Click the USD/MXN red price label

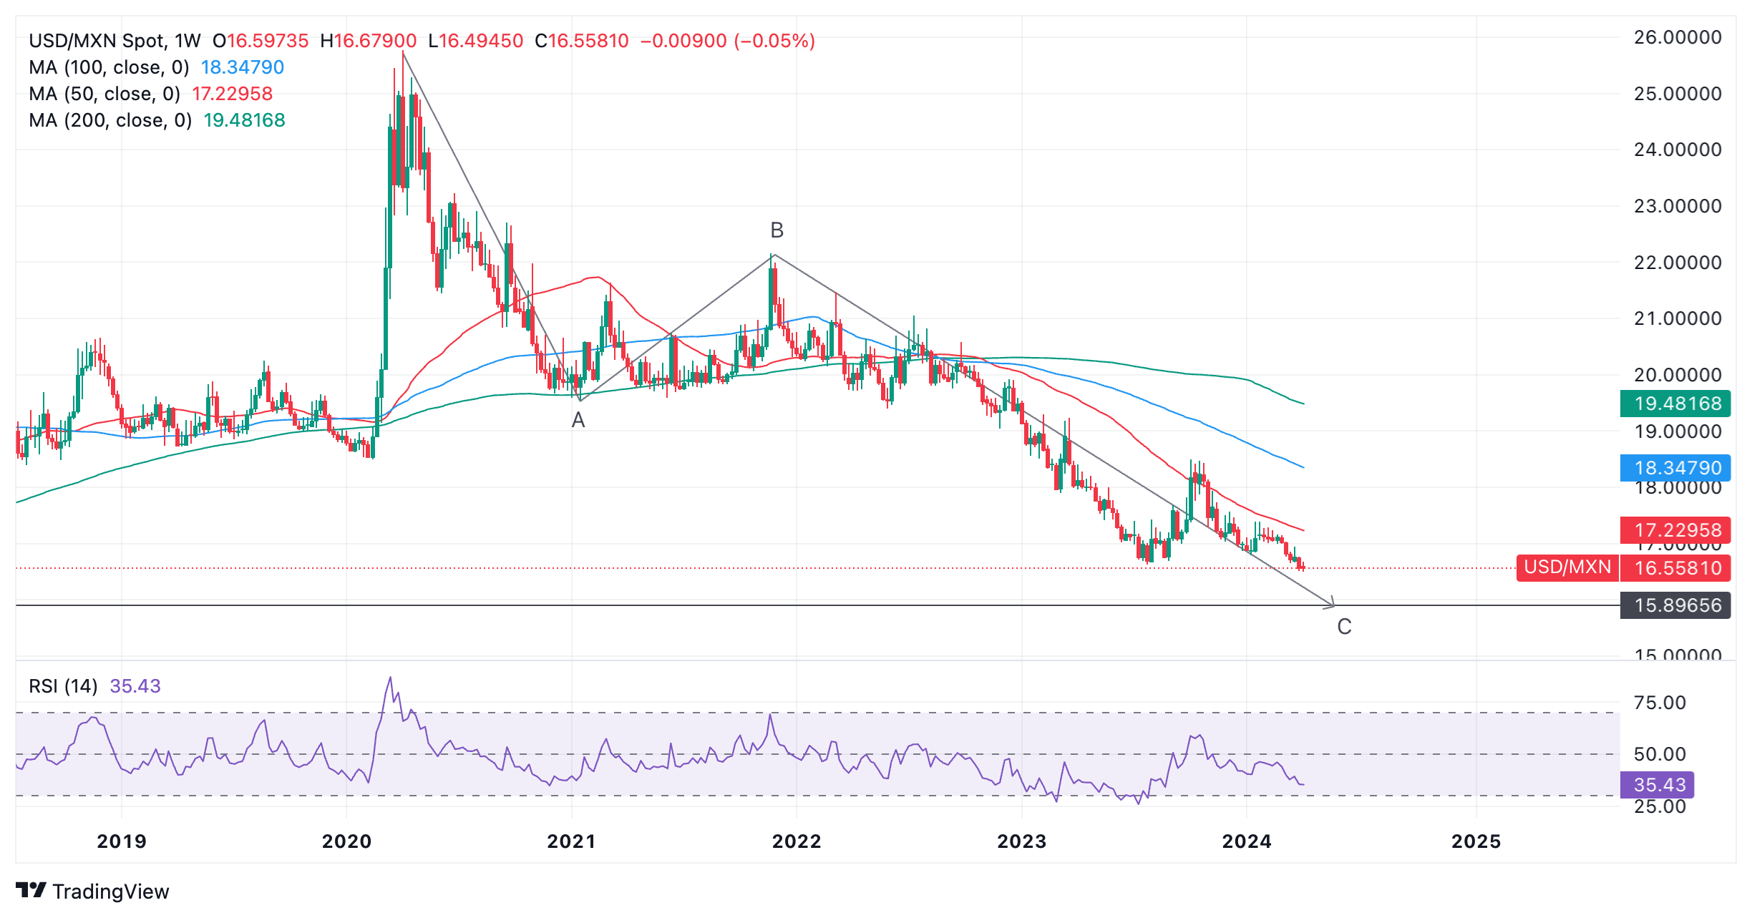[x=1567, y=567]
